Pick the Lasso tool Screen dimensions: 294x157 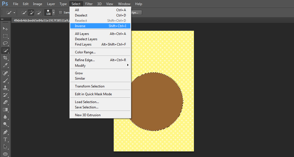(x=5, y=43)
